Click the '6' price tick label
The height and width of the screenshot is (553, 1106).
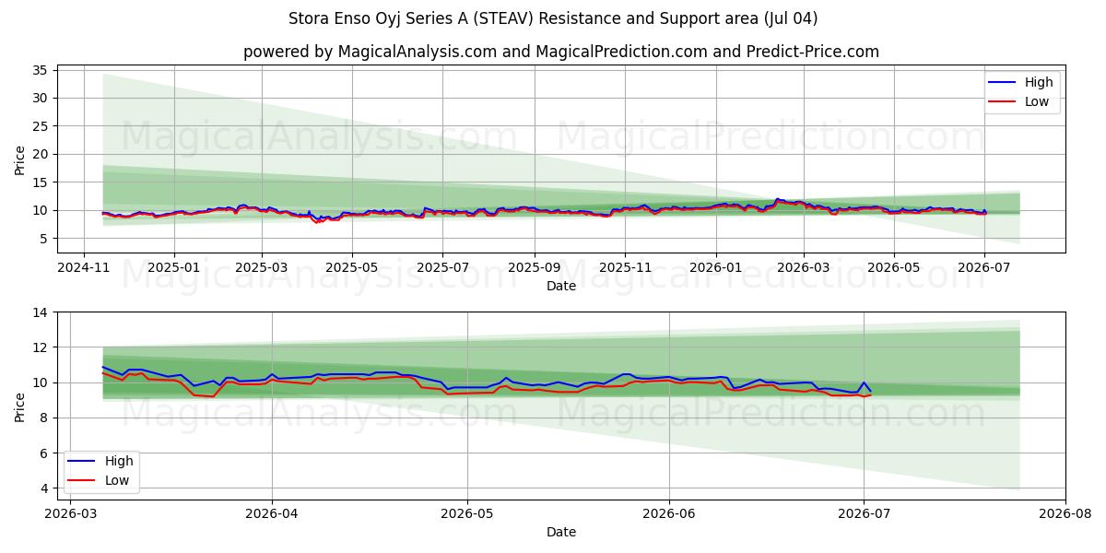(43, 453)
